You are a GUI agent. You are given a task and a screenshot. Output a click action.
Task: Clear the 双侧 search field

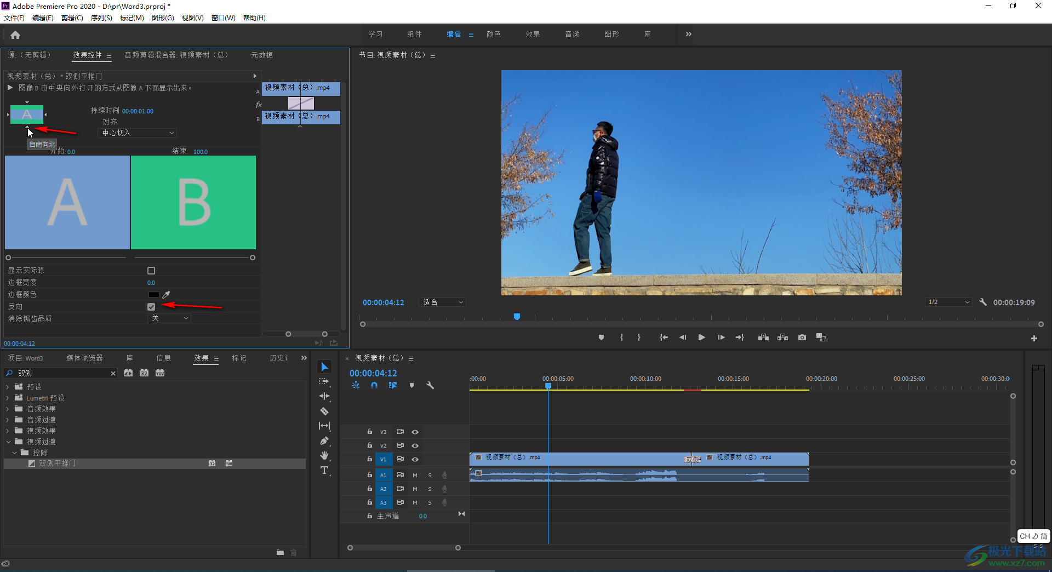pos(113,373)
